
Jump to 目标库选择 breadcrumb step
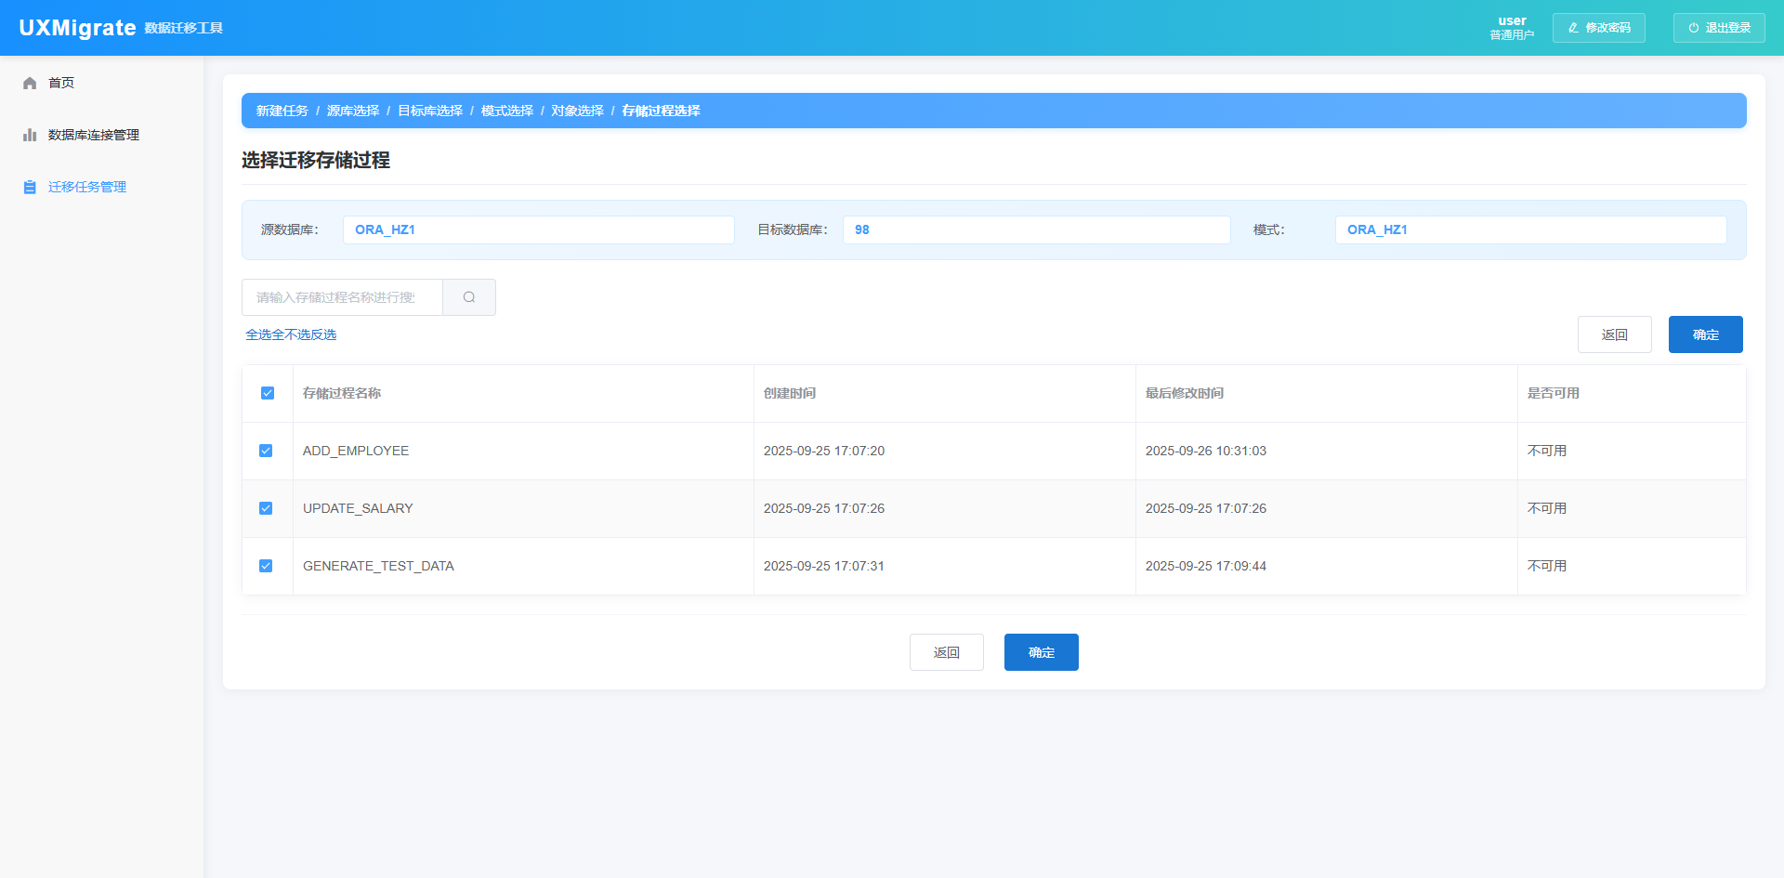pyautogui.click(x=430, y=111)
